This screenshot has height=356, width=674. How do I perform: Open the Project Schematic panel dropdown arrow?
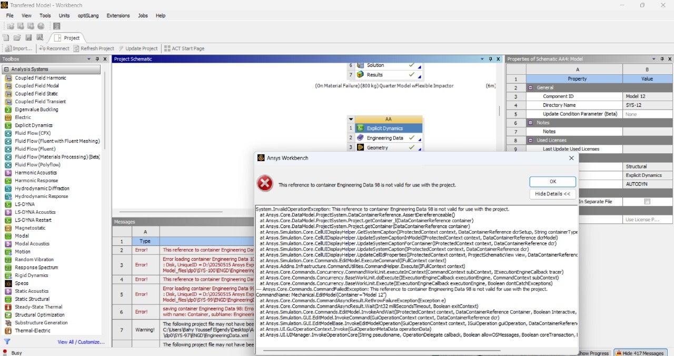tap(483, 59)
